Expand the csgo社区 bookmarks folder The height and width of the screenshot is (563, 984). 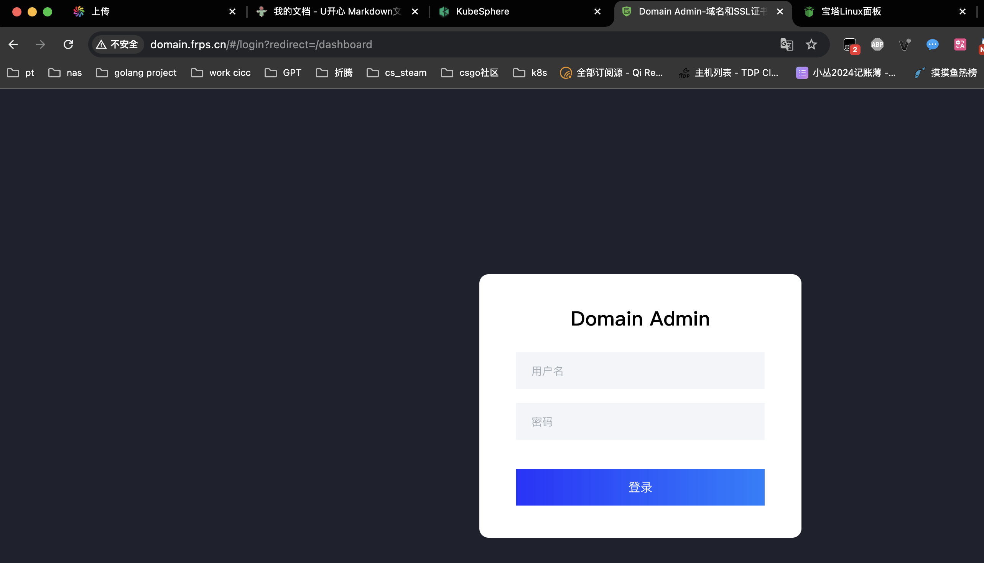click(x=469, y=72)
